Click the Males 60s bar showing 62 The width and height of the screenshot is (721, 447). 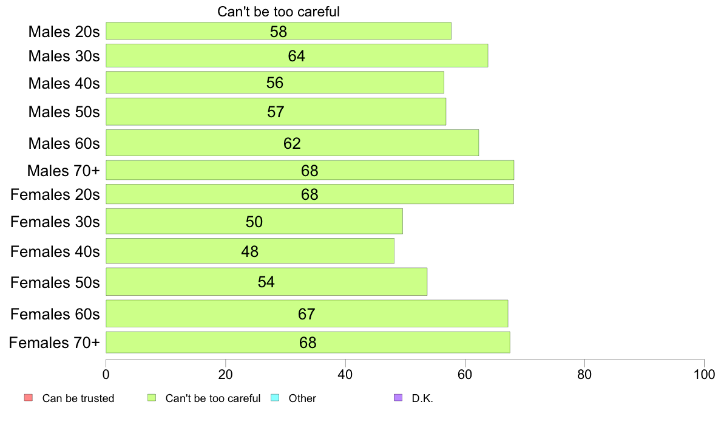293,143
